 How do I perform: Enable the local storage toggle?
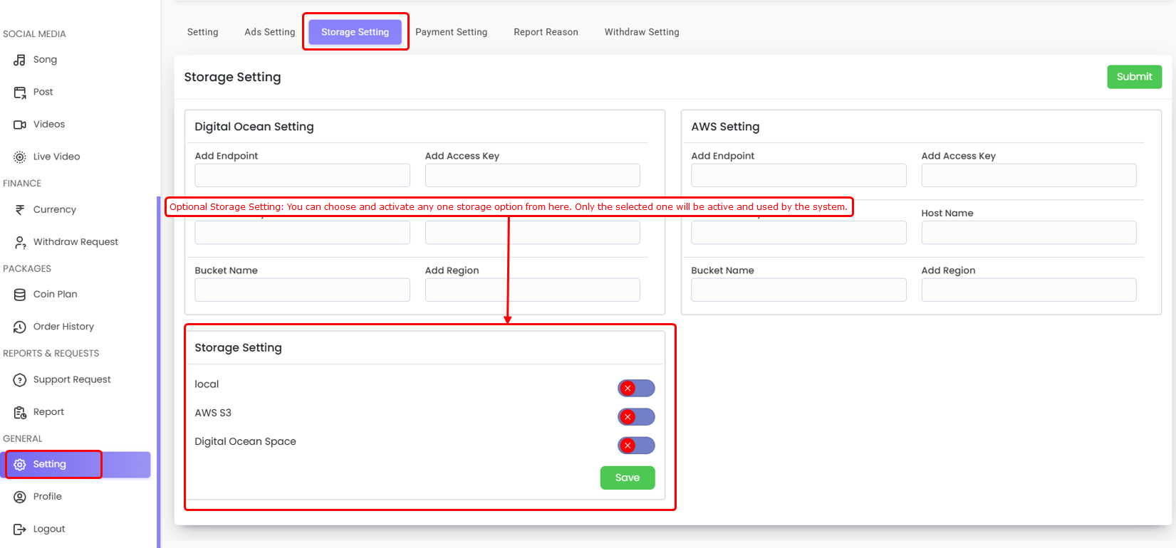click(x=635, y=388)
